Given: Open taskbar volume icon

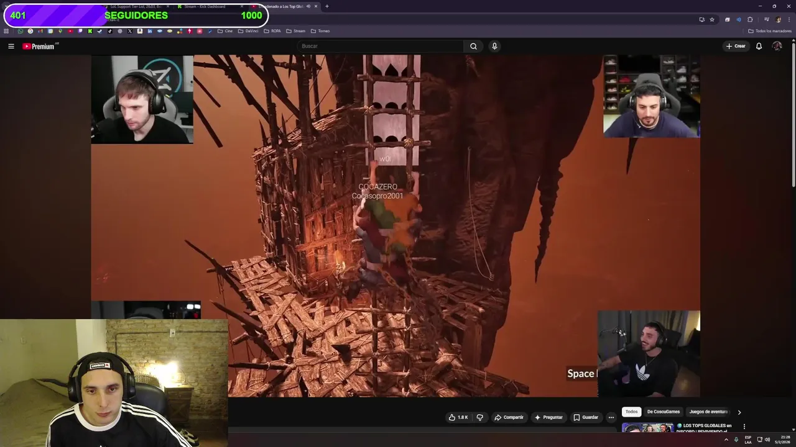Looking at the screenshot, I should (x=767, y=440).
